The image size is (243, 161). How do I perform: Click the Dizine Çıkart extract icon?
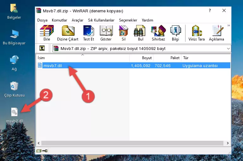(x=68, y=33)
